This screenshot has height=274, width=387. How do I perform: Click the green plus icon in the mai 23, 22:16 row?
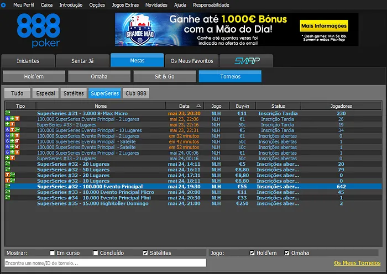click(x=8, y=124)
